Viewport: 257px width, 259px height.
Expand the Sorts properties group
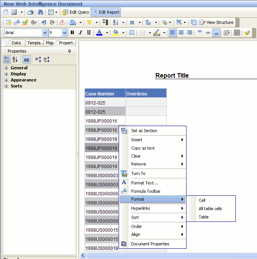tap(6, 86)
